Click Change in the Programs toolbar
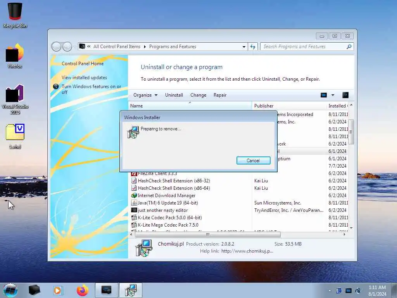397x298 pixels. (198, 95)
